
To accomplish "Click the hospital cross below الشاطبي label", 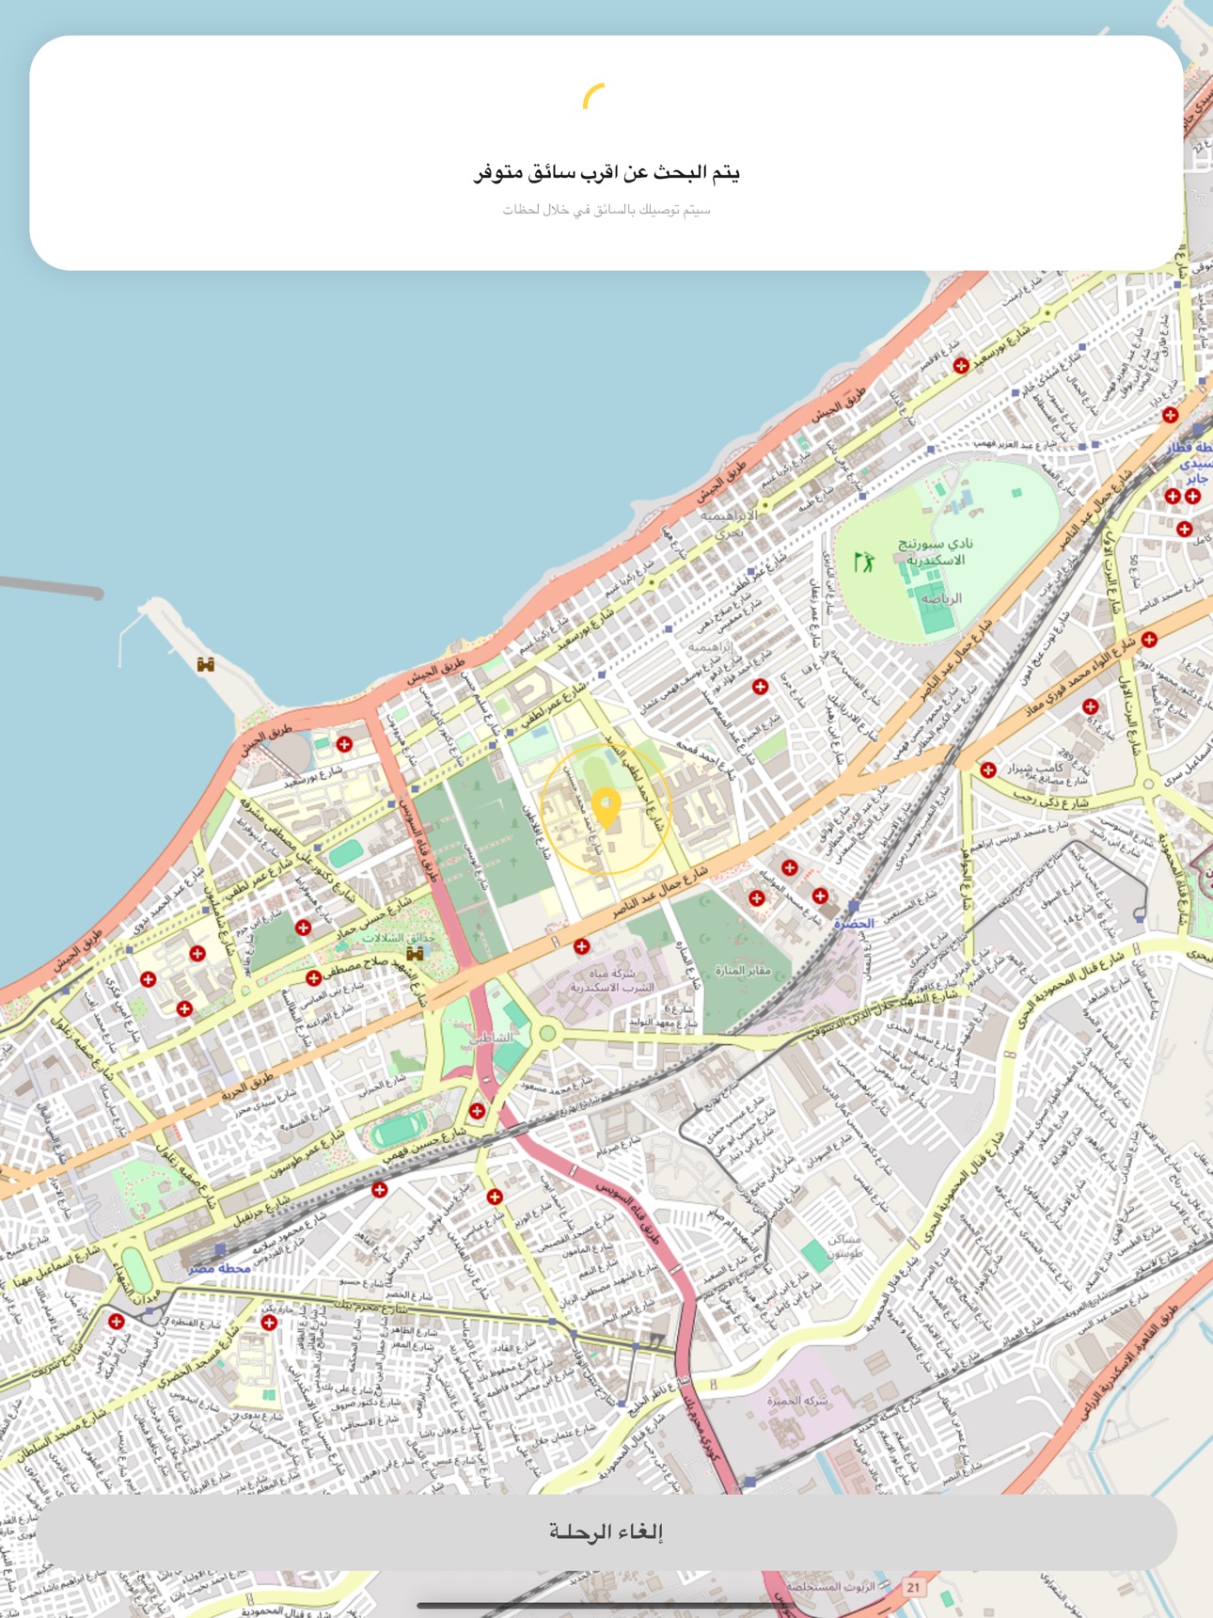I will pos(478,1111).
